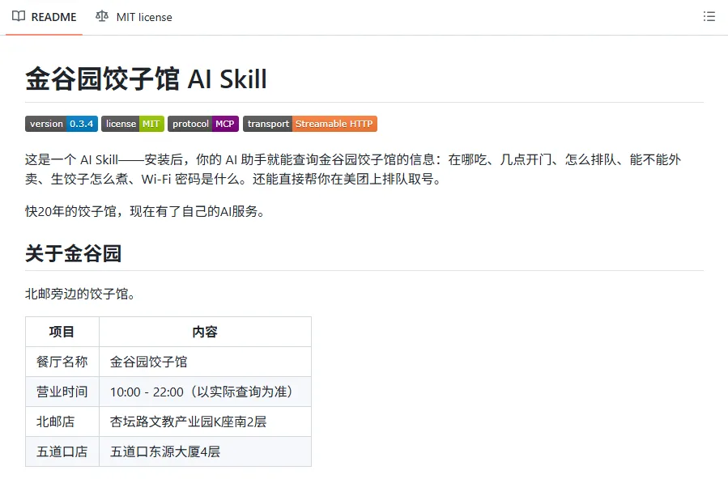Click the 关于金谷园 section heading
Screen dimensions: 728x483
(74, 253)
